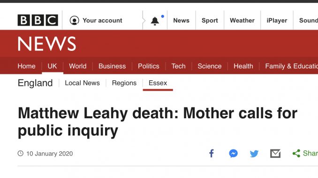This screenshot has width=318, height=178.
Task: Open iPlayer
Action: click(277, 21)
